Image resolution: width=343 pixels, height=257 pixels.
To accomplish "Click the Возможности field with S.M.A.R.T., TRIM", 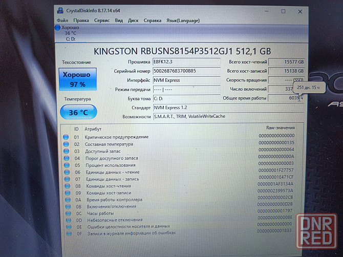I will [x=228, y=116].
